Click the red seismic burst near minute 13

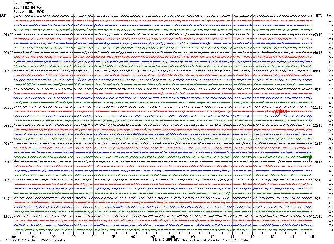[280, 112]
